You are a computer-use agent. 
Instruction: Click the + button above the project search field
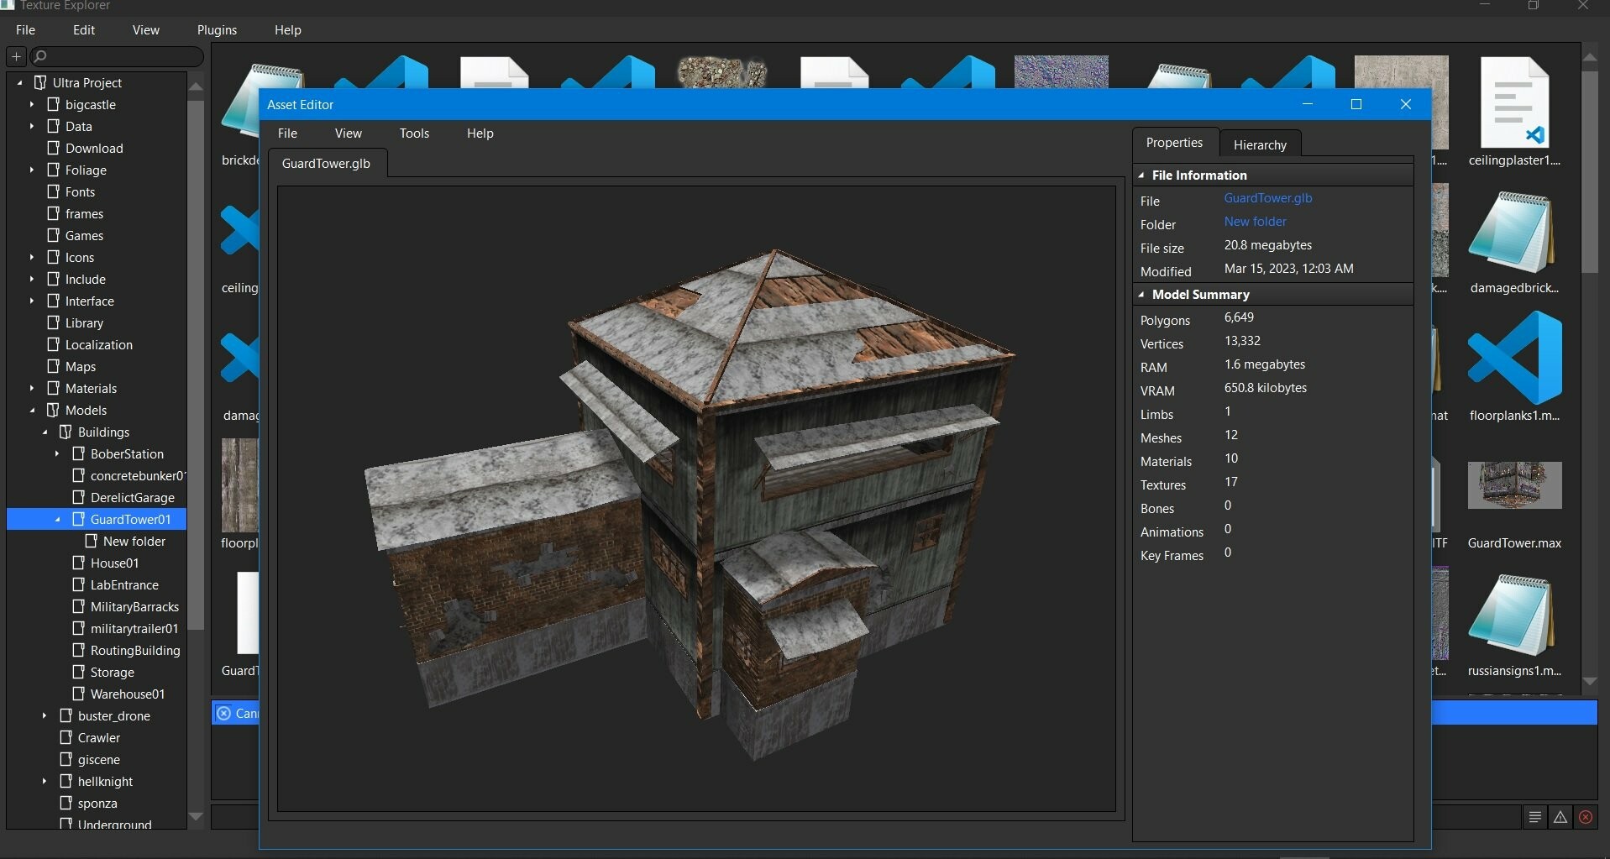(x=15, y=56)
